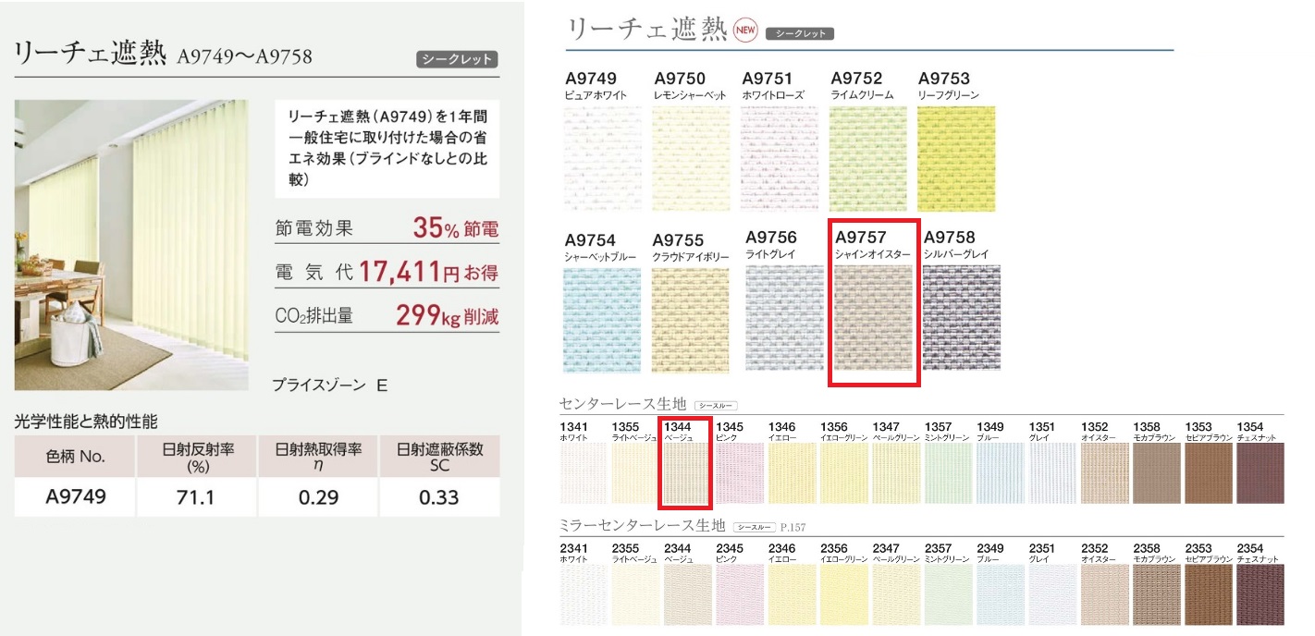Choose center lace swatch 1349 ブルー
This screenshot has height=636, width=1315.
point(1001,472)
